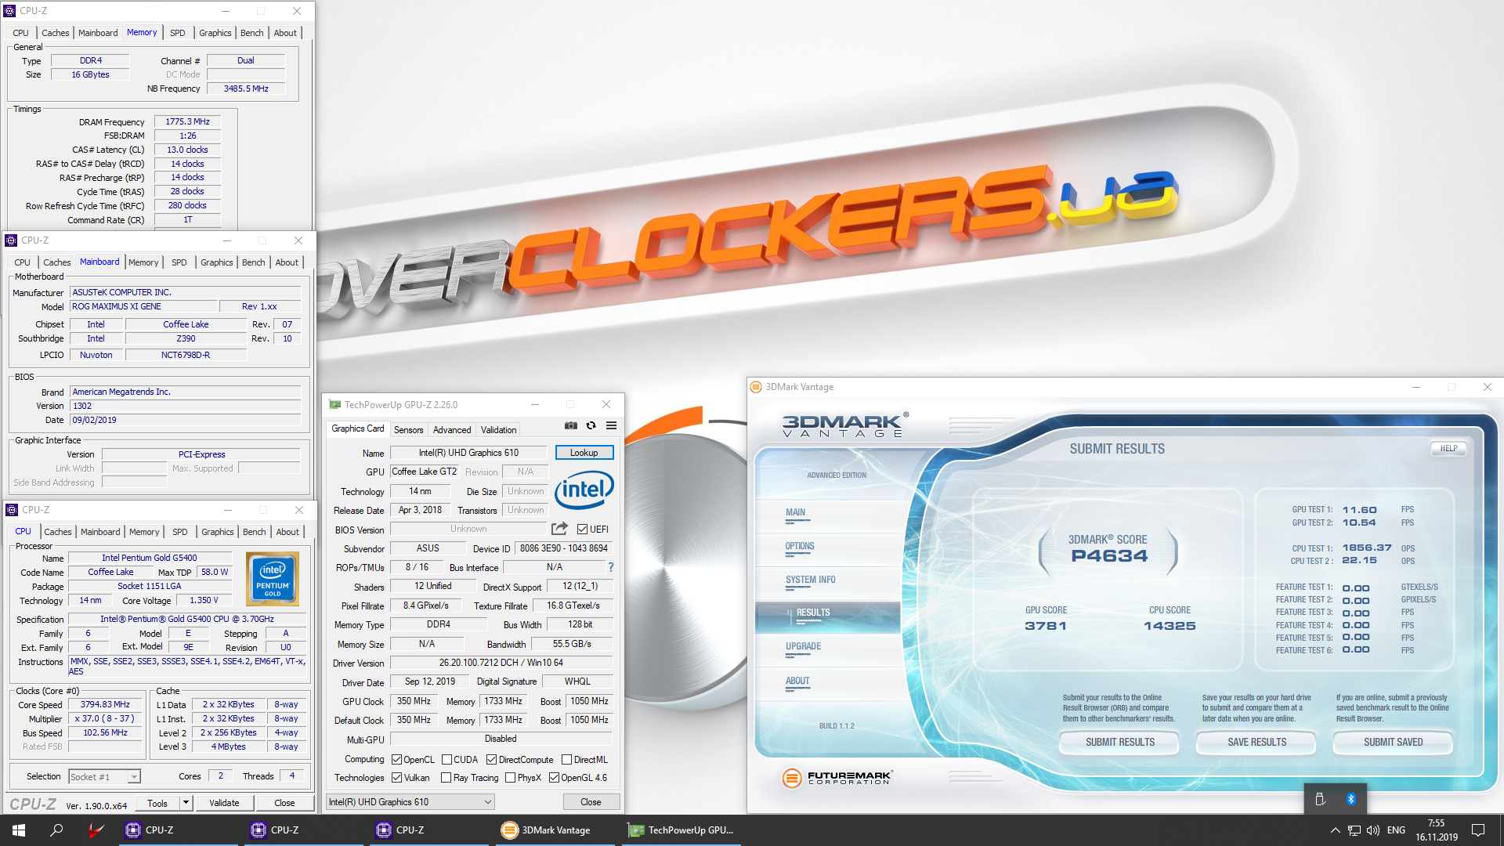This screenshot has height=846, width=1504.
Task: Click the DRAM Frequency value 1775.3 MHz
Action: 188,122
